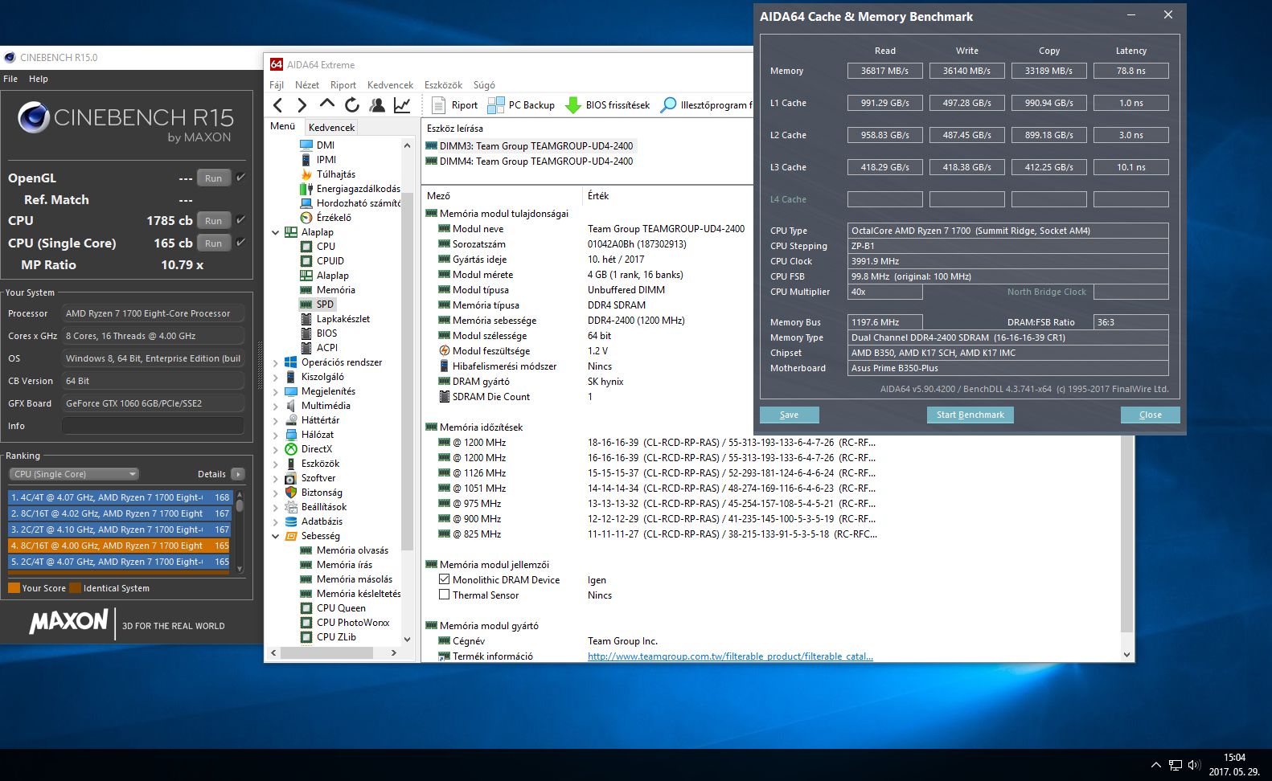Click AIDA64 tree horizontal scrollbar

[326, 652]
